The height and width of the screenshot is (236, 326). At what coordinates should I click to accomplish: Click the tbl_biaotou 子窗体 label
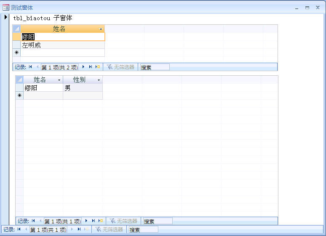pos(43,18)
